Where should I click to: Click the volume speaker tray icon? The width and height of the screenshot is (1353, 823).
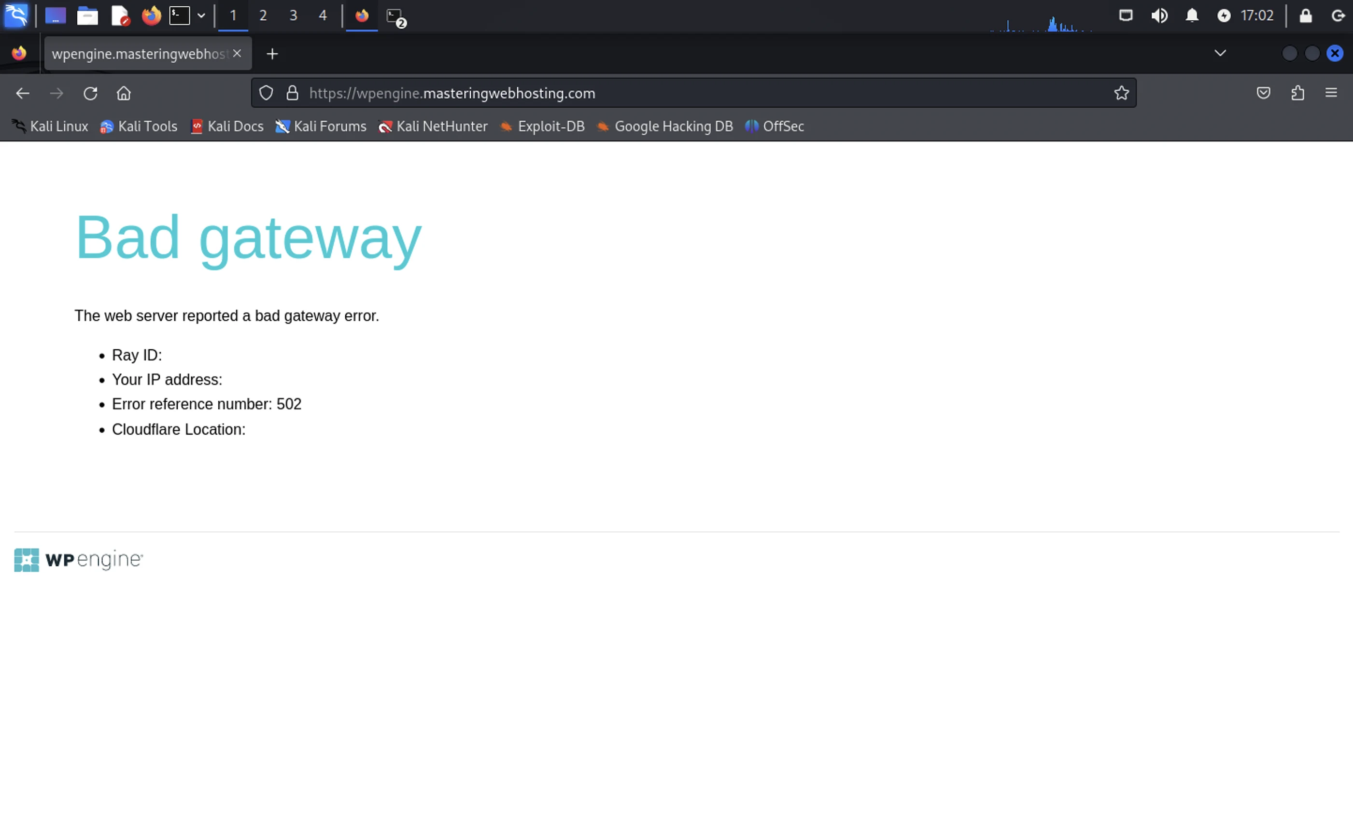pos(1159,15)
